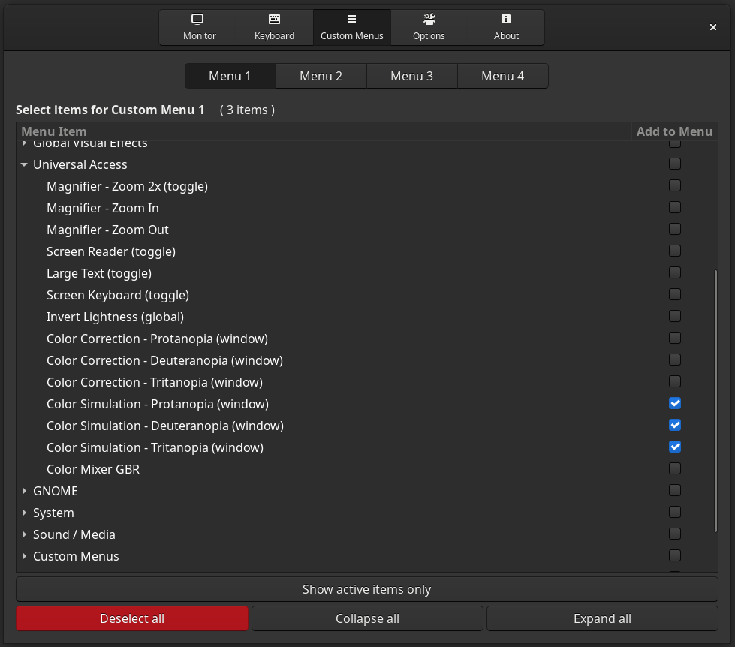Uncheck Color Simulation - Tritanopia checkbox
The height and width of the screenshot is (647, 735).
[x=674, y=447]
